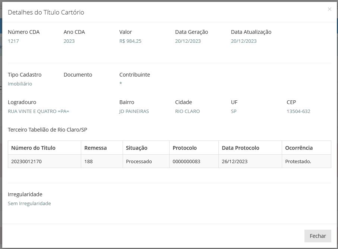
Task: Click the Data Geração date value
Action: (x=188, y=41)
